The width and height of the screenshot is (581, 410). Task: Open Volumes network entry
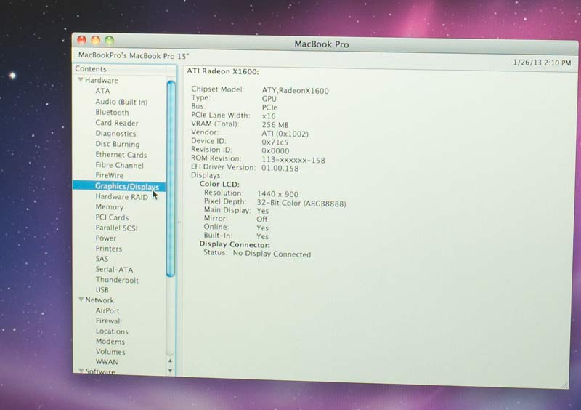point(110,352)
